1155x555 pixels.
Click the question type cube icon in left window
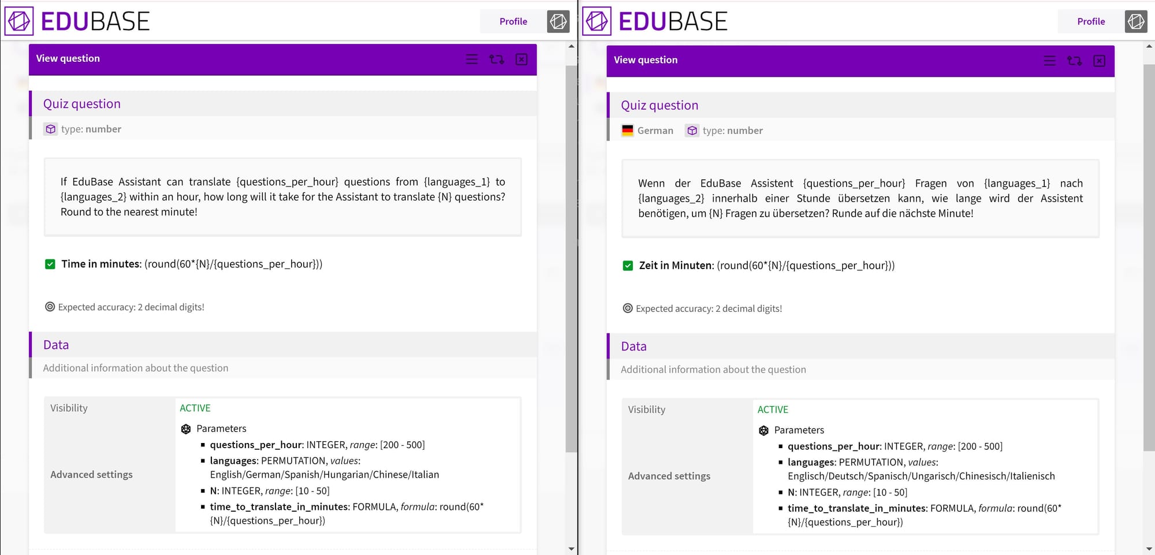coord(51,129)
